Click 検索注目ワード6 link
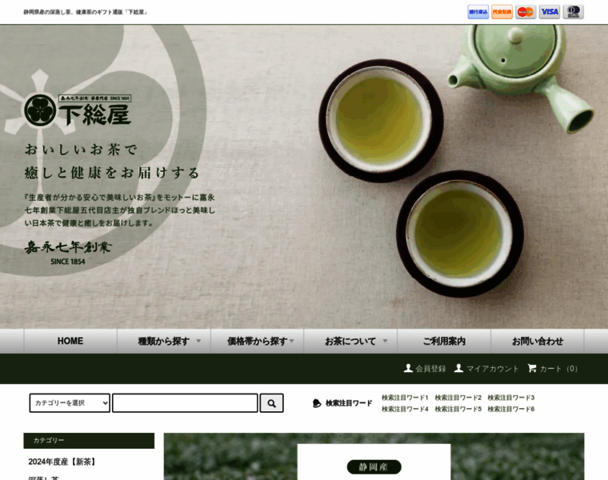608x480 pixels. click(511, 409)
